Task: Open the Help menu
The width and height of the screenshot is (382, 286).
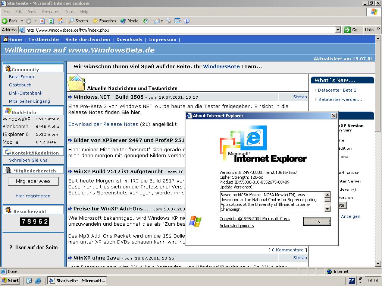Action: click(84, 12)
